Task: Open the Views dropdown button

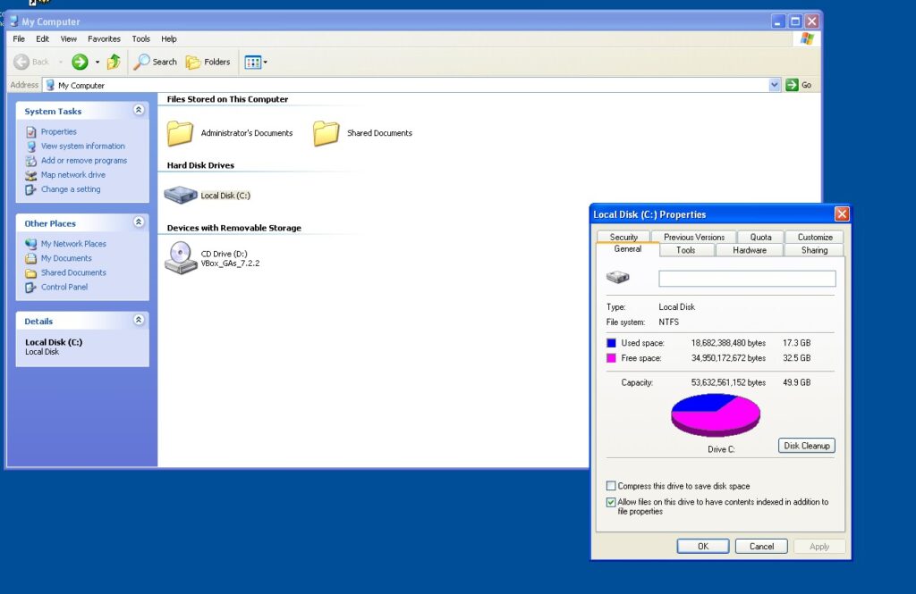Action: click(256, 62)
